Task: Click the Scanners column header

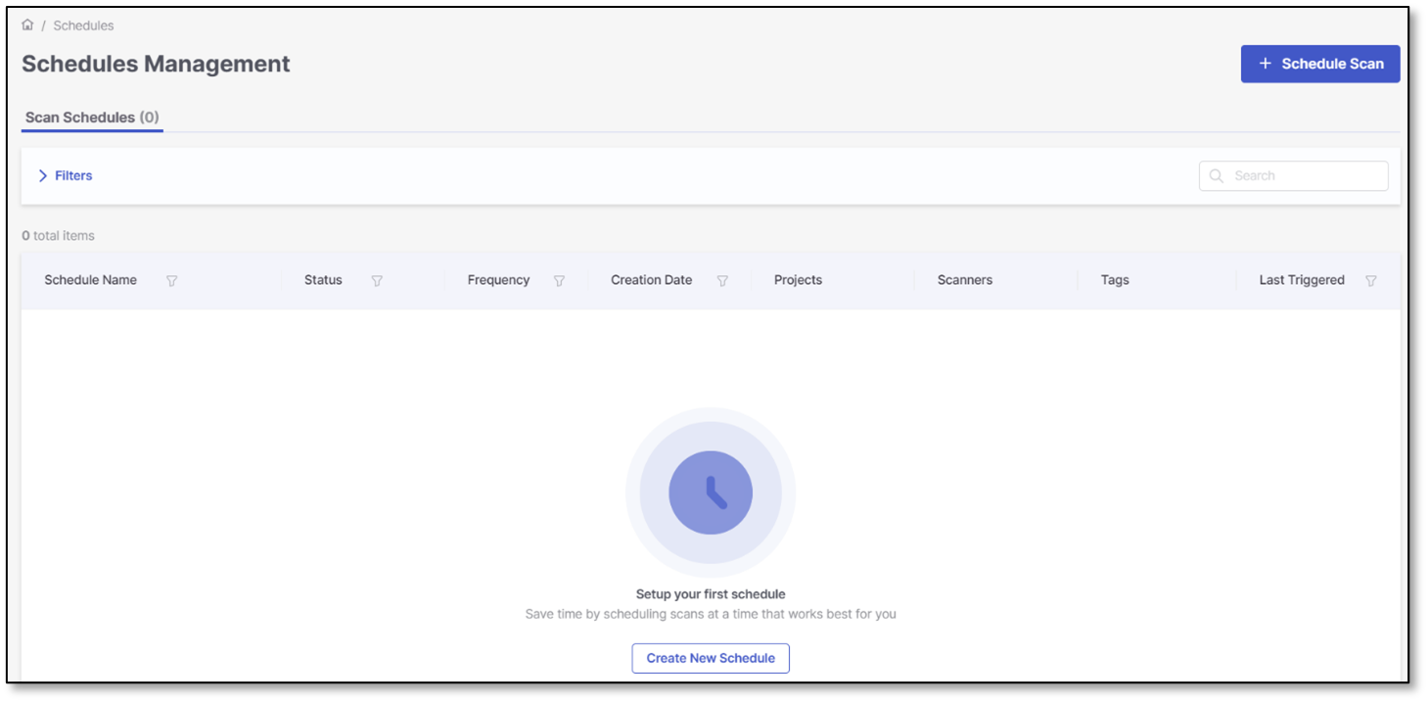Action: click(x=964, y=280)
